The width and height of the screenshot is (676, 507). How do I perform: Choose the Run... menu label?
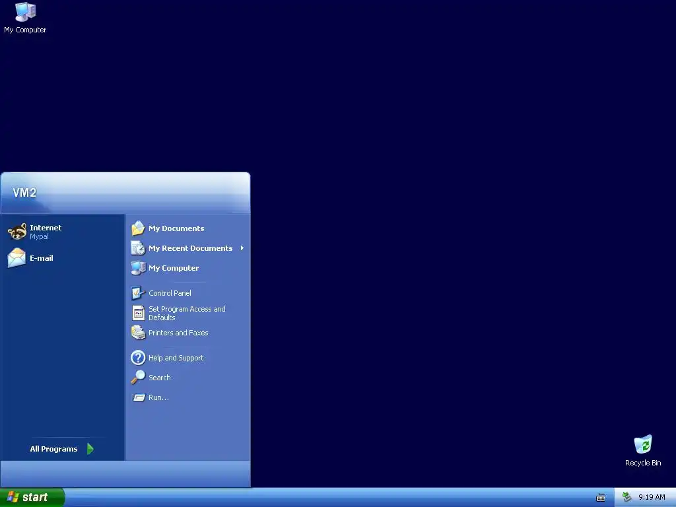(158, 397)
